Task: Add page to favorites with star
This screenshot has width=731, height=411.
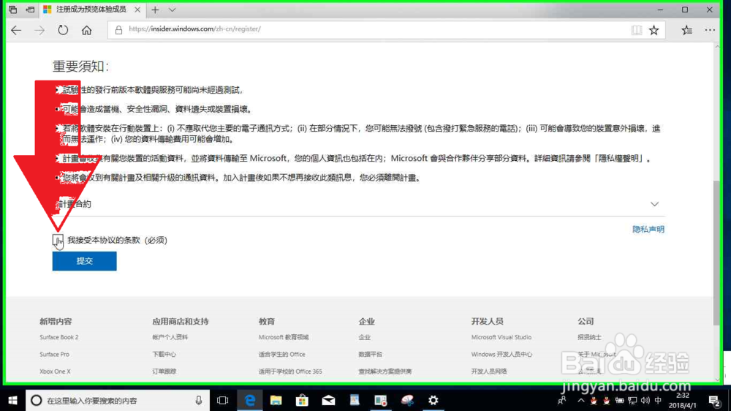Action: click(x=654, y=30)
